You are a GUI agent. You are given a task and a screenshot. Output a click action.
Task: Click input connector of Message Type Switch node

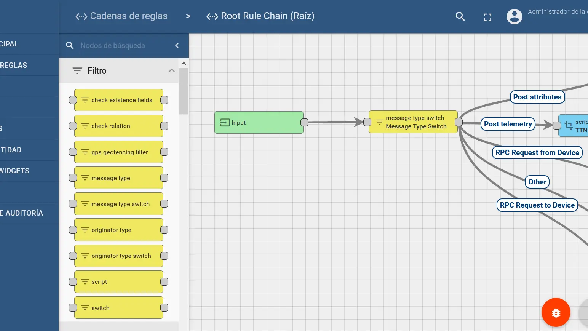[x=367, y=122]
